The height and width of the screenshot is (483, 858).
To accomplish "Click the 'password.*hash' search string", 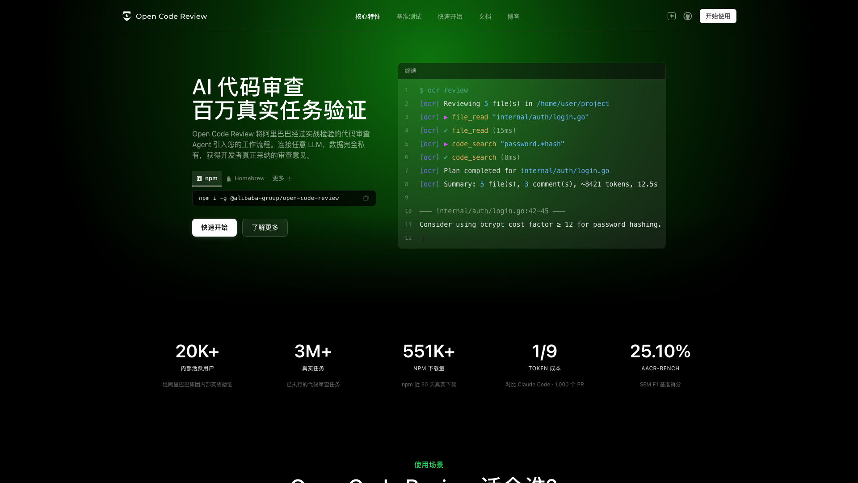I will pyautogui.click(x=533, y=144).
